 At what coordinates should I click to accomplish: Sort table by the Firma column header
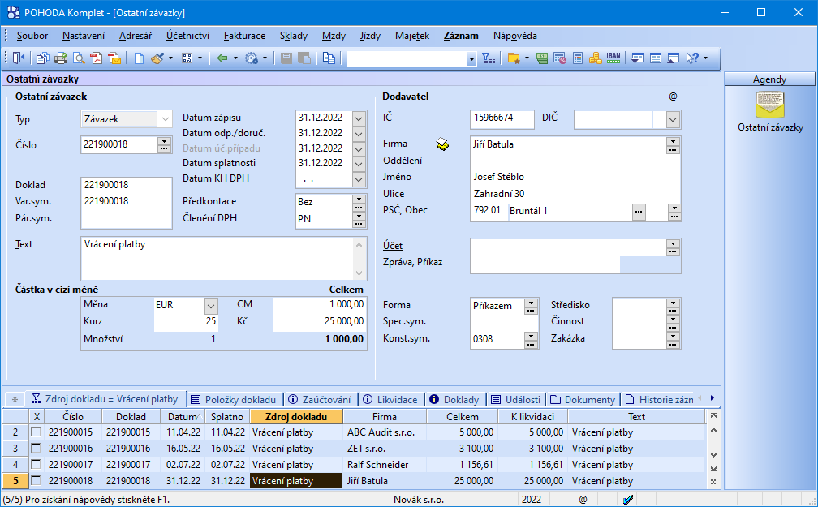385,417
